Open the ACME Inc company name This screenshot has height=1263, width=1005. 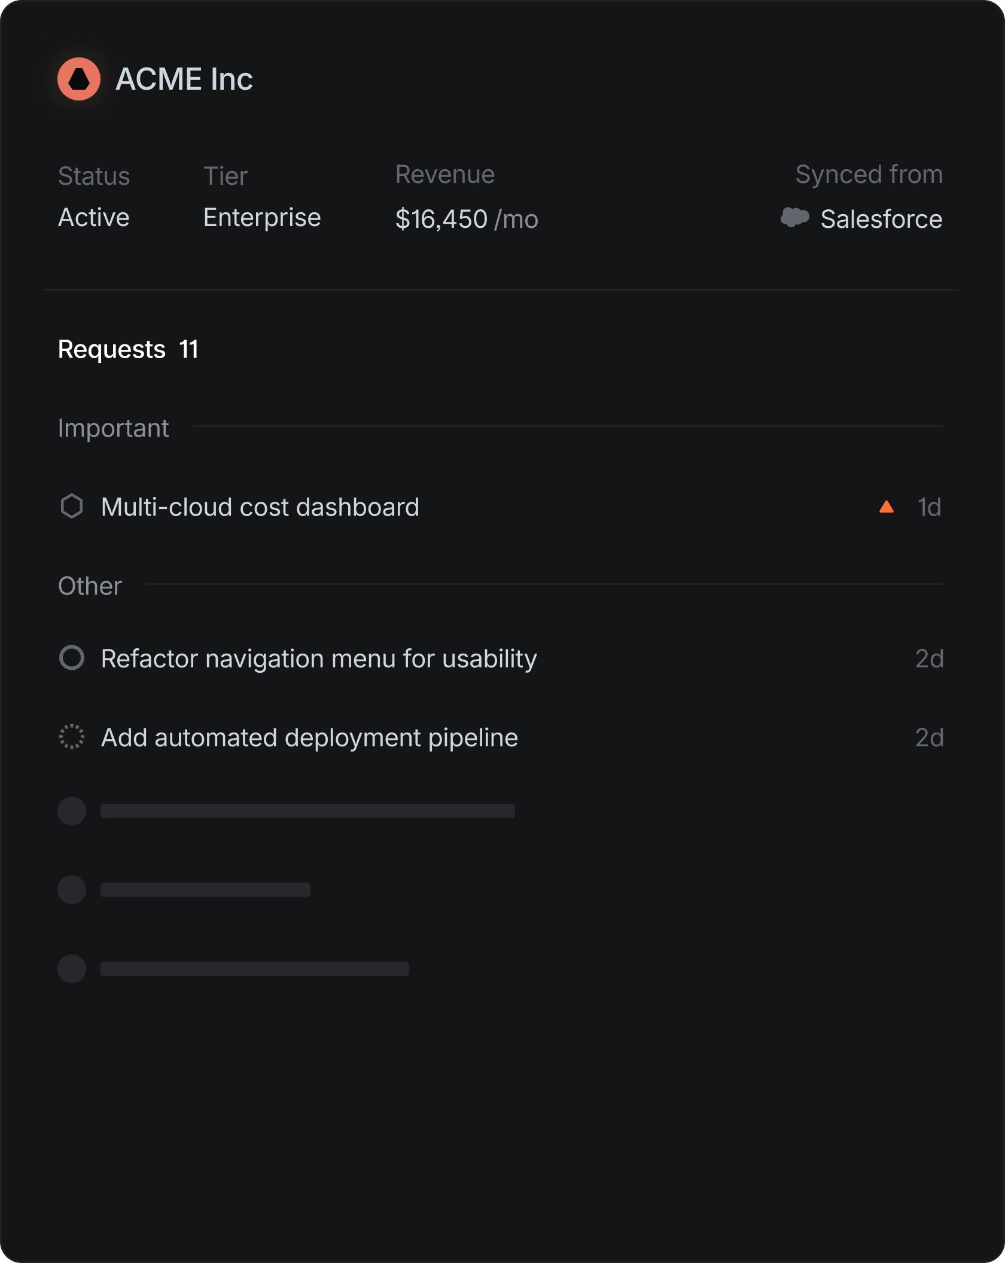(x=184, y=79)
